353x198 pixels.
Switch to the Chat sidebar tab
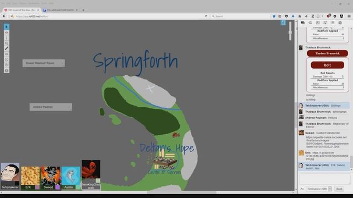pos(303,23)
